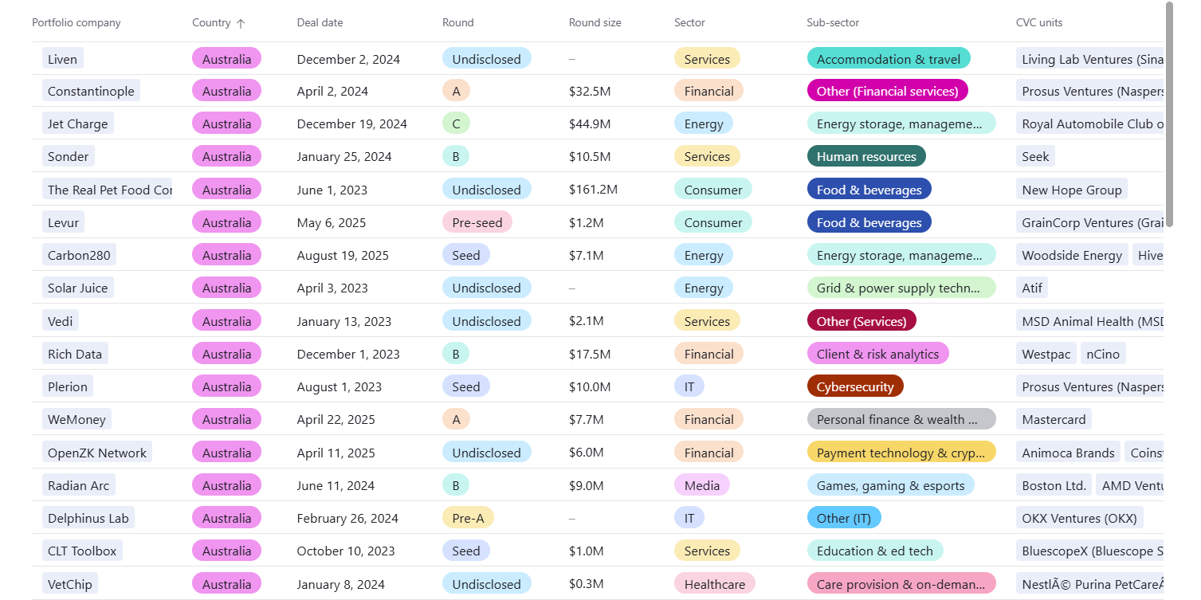The image size is (1201, 600).
Task: Select the Accommodation & travel tag
Action: (x=888, y=59)
